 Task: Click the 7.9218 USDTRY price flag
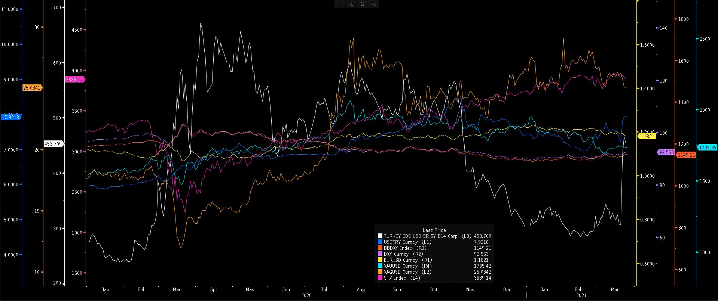click(x=11, y=117)
